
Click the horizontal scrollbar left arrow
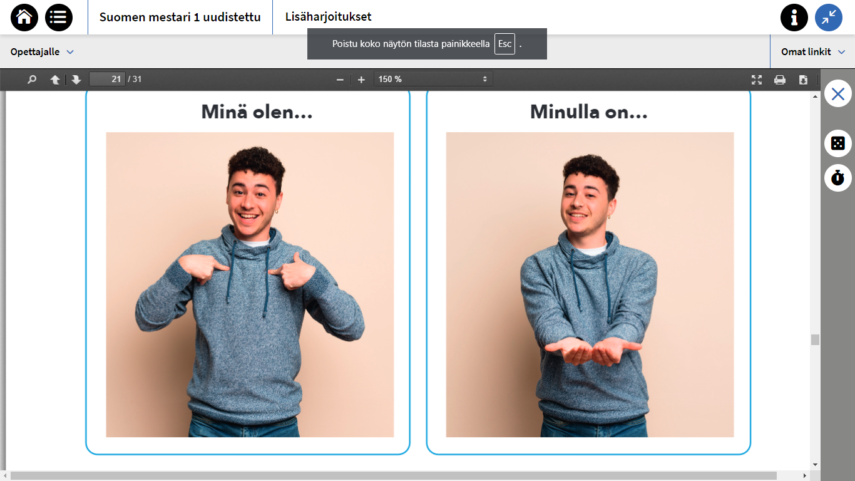point(4,476)
